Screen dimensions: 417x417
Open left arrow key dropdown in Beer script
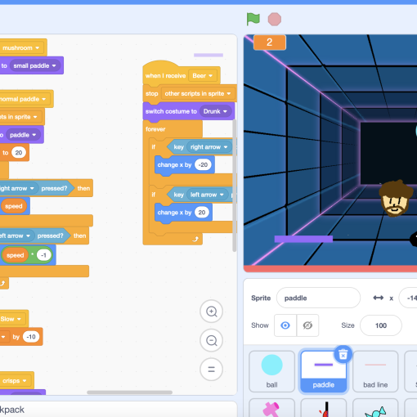click(x=207, y=195)
